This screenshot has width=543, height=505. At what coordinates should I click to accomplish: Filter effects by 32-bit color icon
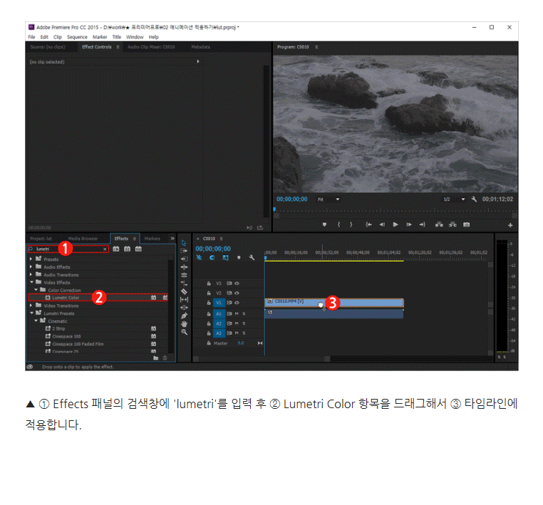coord(127,249)
